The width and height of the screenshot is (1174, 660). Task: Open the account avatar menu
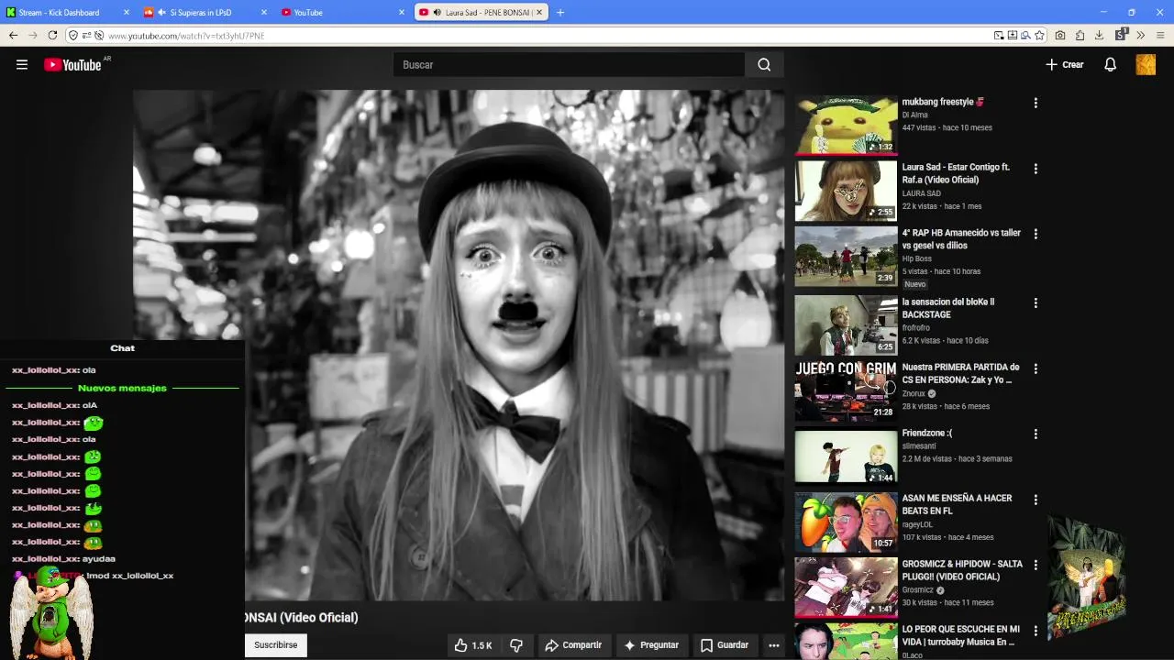tap(1146, 65)
